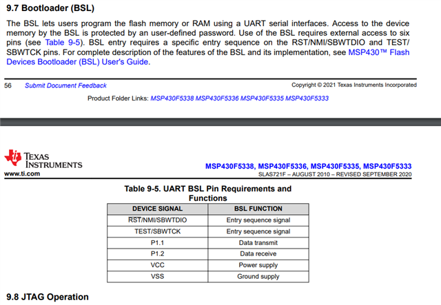Click the www.ti.com address under the logo
Image resolution: width=441 pixels, height=305 pixels.
click(22, 173)
